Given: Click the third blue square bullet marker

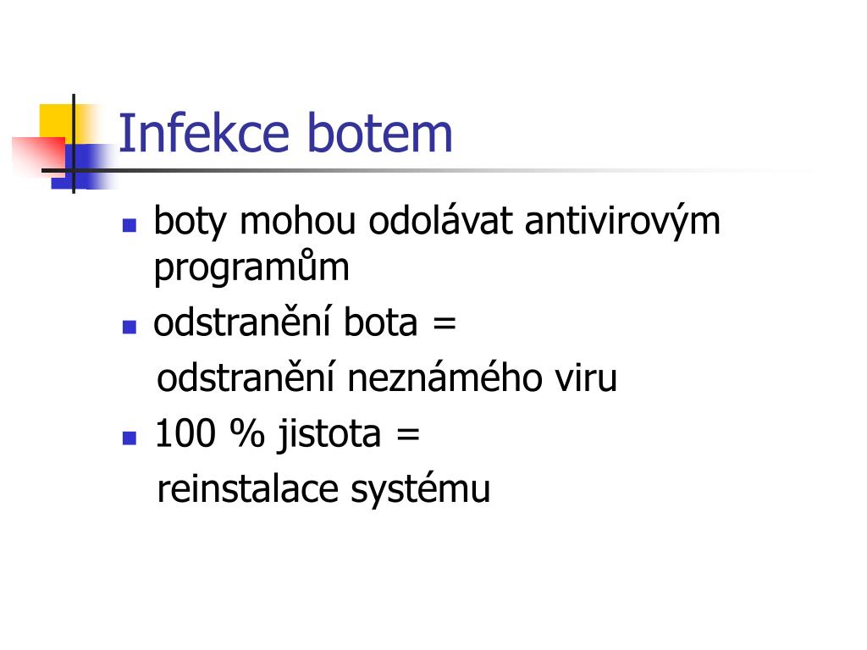Looking at the screenshot, I should [x=130, y=438].
